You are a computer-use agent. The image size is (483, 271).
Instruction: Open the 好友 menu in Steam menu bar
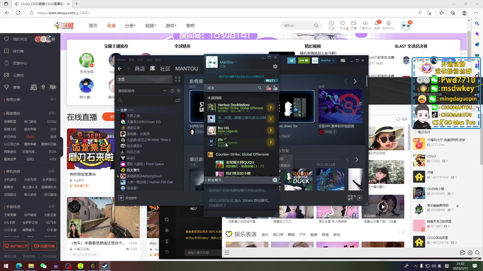[x=140, y=60]
